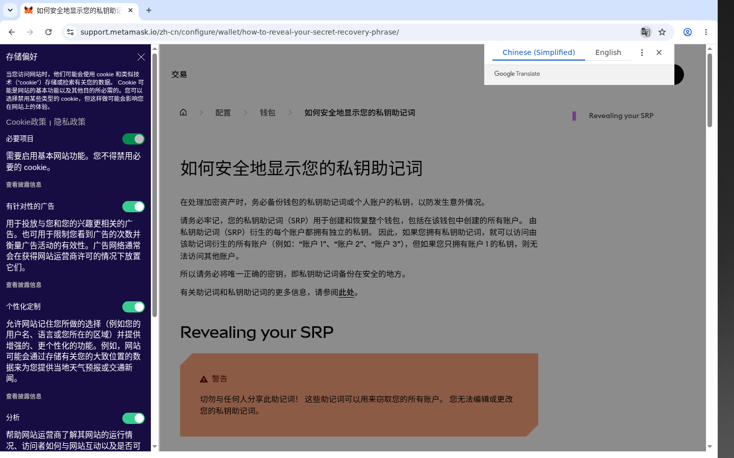Open the Cookie政策 link
The height and width of the screenshot is (458, 734).
click(26, 122)
